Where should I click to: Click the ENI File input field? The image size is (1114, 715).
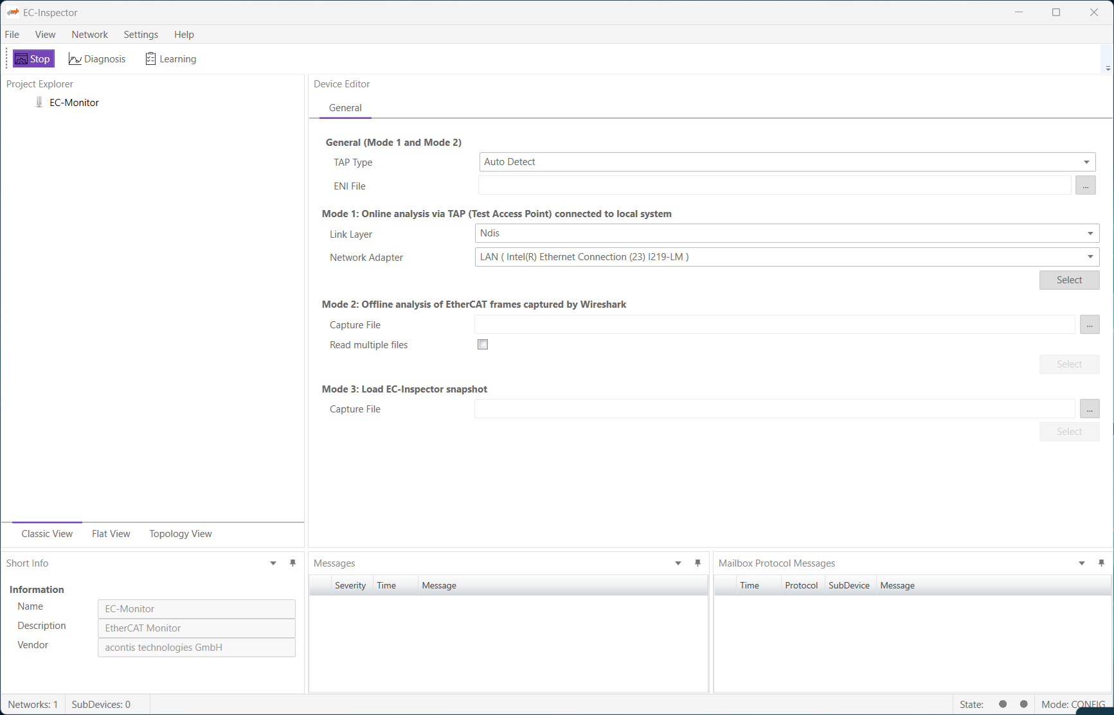click(x=775, y=186)
